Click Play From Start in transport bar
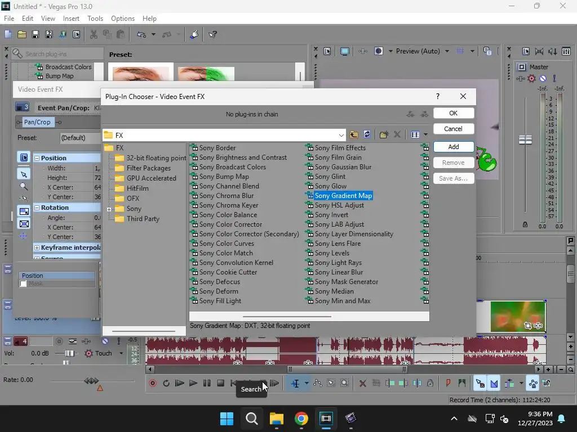 tap(180, 383)
